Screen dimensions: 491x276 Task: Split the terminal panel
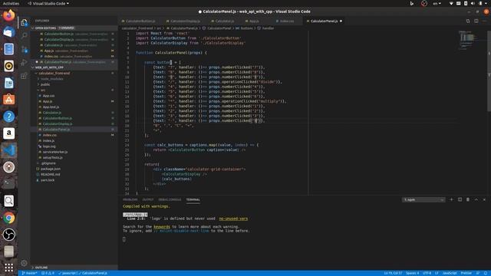(x=460, y=199)
